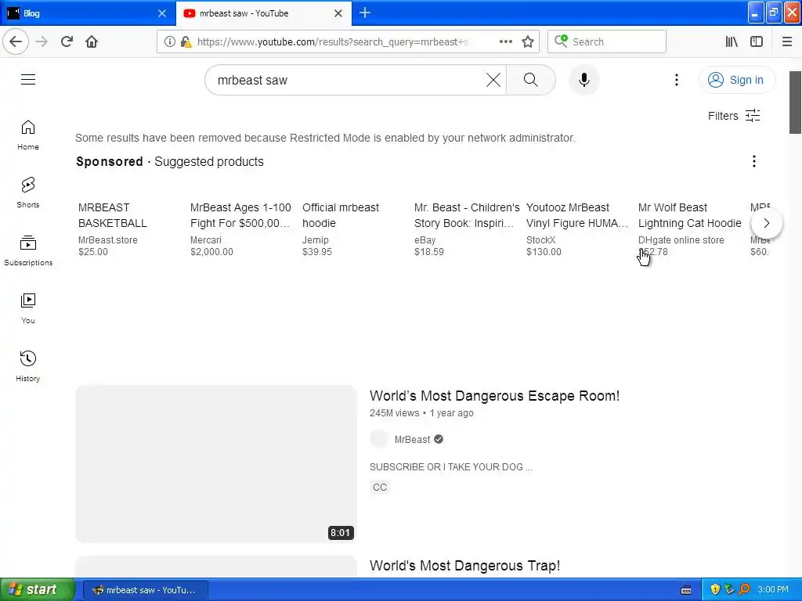Viewport: 802px width, 601px height.
Task: Switch to the Blog tab
Action: [88, 13]
